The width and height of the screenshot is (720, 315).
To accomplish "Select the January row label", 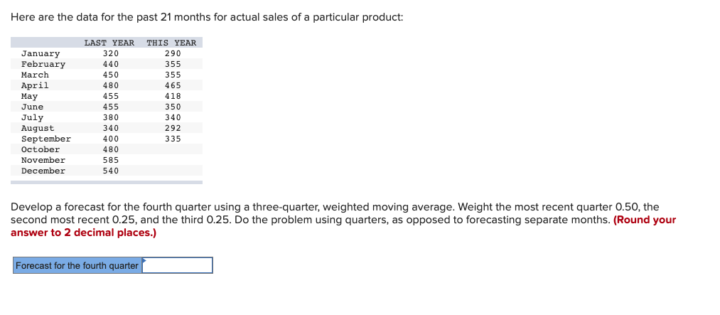I will point(41,53).
